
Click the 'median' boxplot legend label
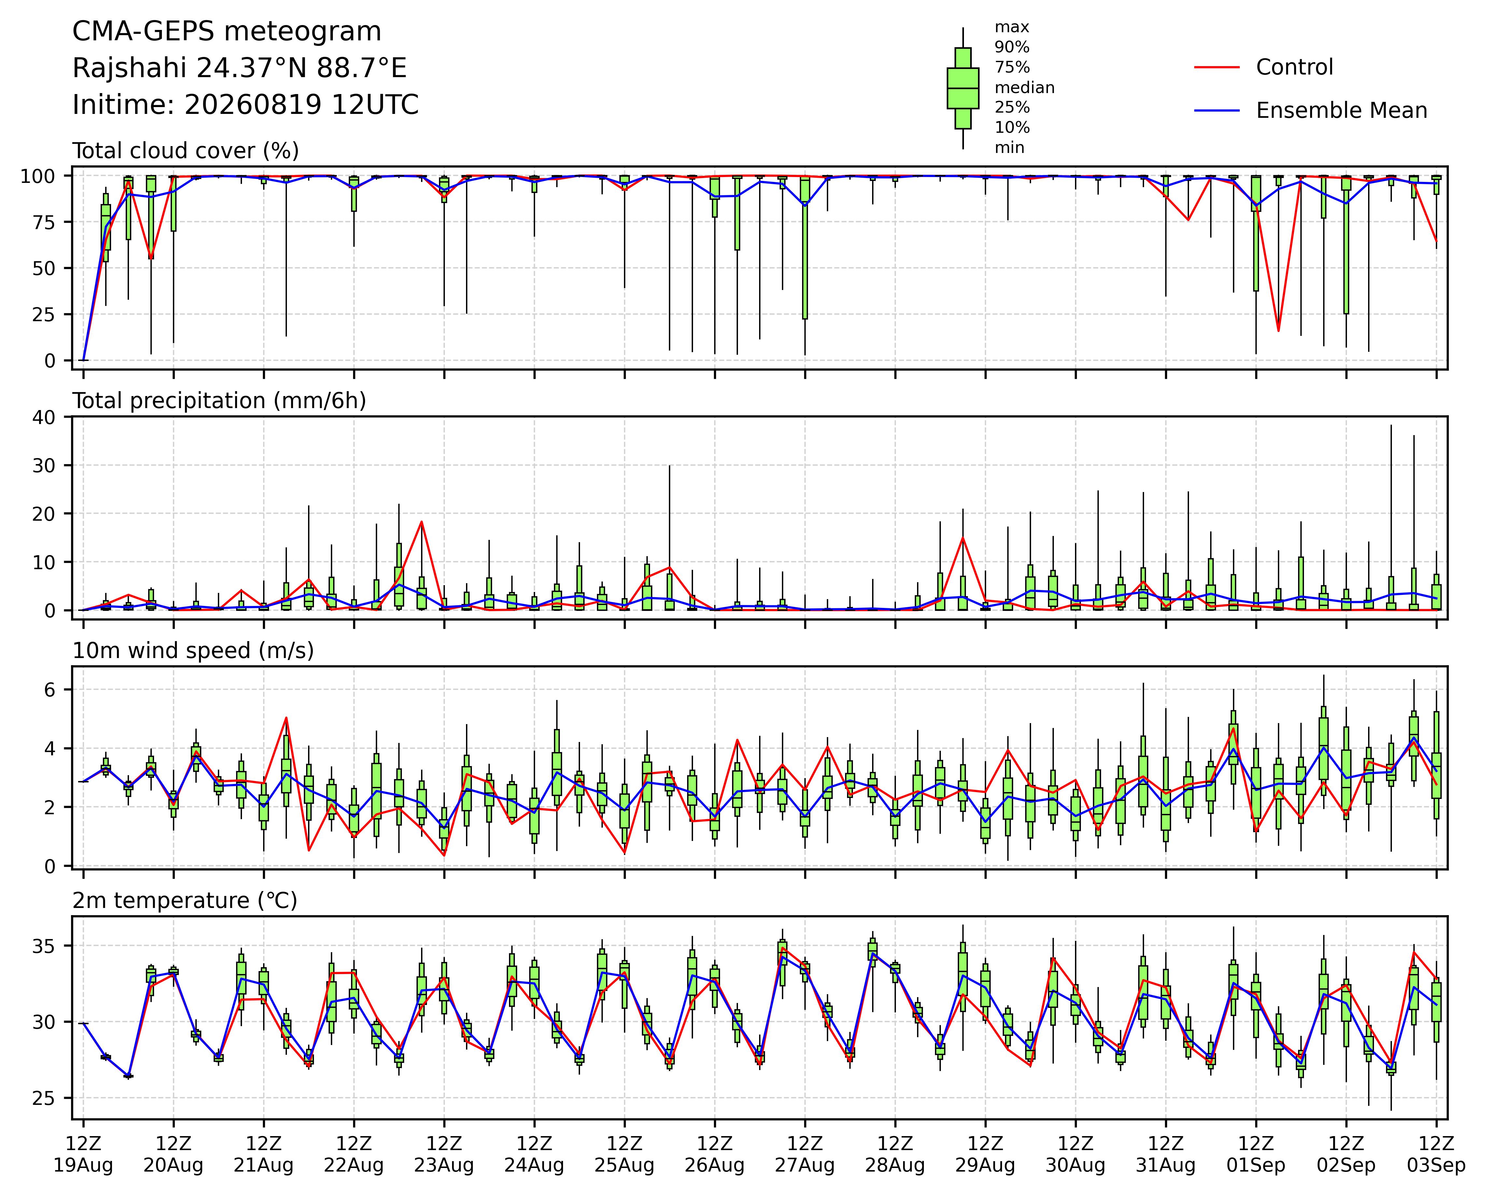click(x=1024, y=88)
